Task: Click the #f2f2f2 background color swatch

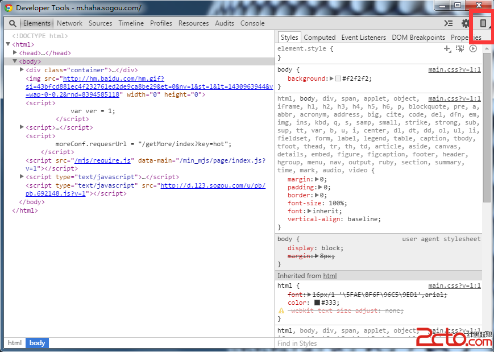Action: (338, 78)
